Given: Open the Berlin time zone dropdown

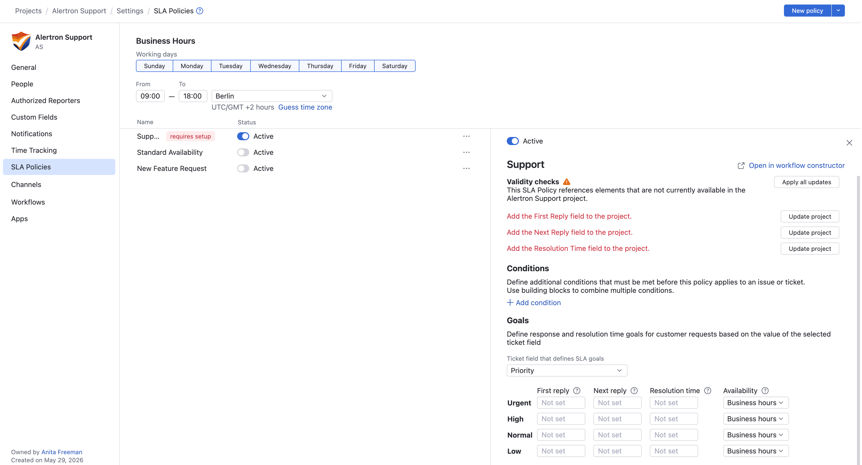Looking at the screenshot, I should [272, 96].
